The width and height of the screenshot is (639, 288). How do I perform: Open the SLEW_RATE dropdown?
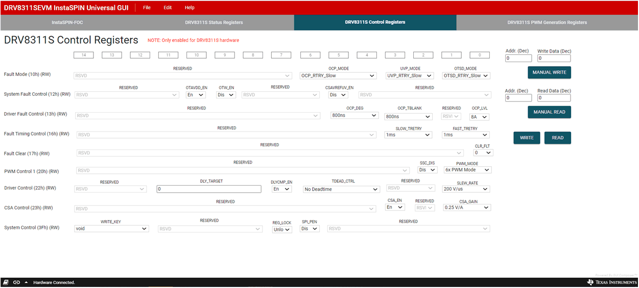(465, 189)
